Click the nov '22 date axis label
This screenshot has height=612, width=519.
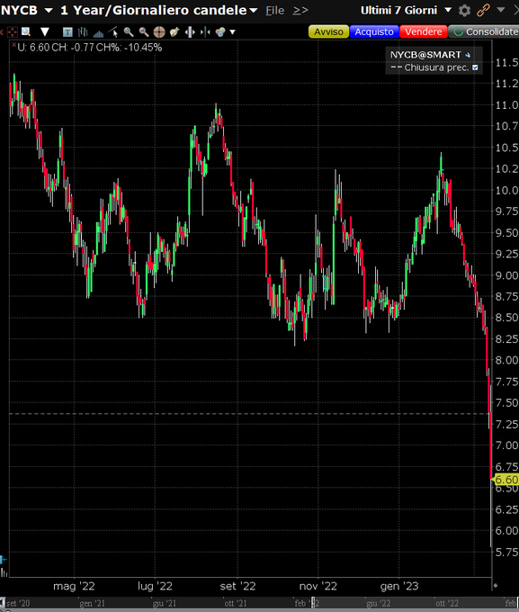click(318, 586)
